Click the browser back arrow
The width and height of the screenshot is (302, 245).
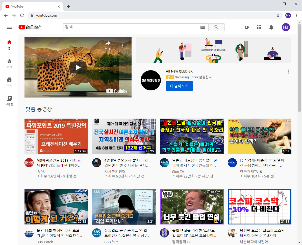(6, 15)
